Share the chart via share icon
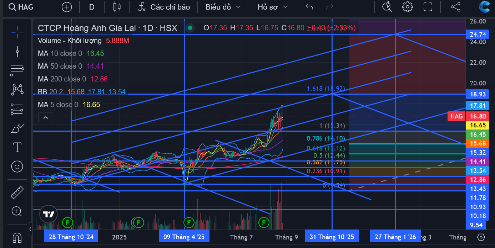Image resolution: width=495 pixels, height=248 pixels. click(456, 7)
